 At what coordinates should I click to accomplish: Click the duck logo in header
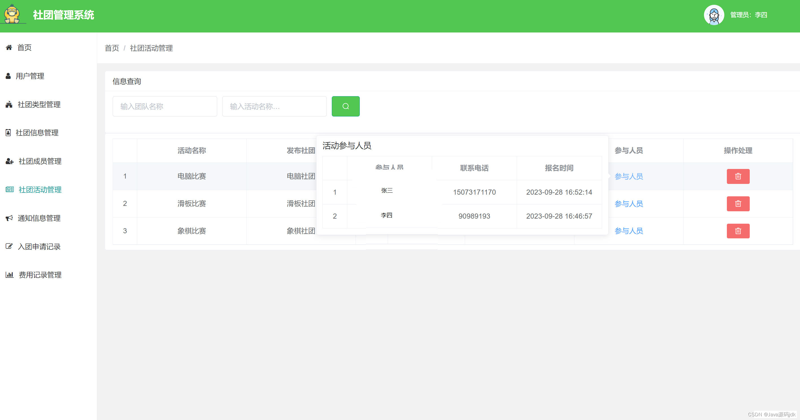(12, 14)
